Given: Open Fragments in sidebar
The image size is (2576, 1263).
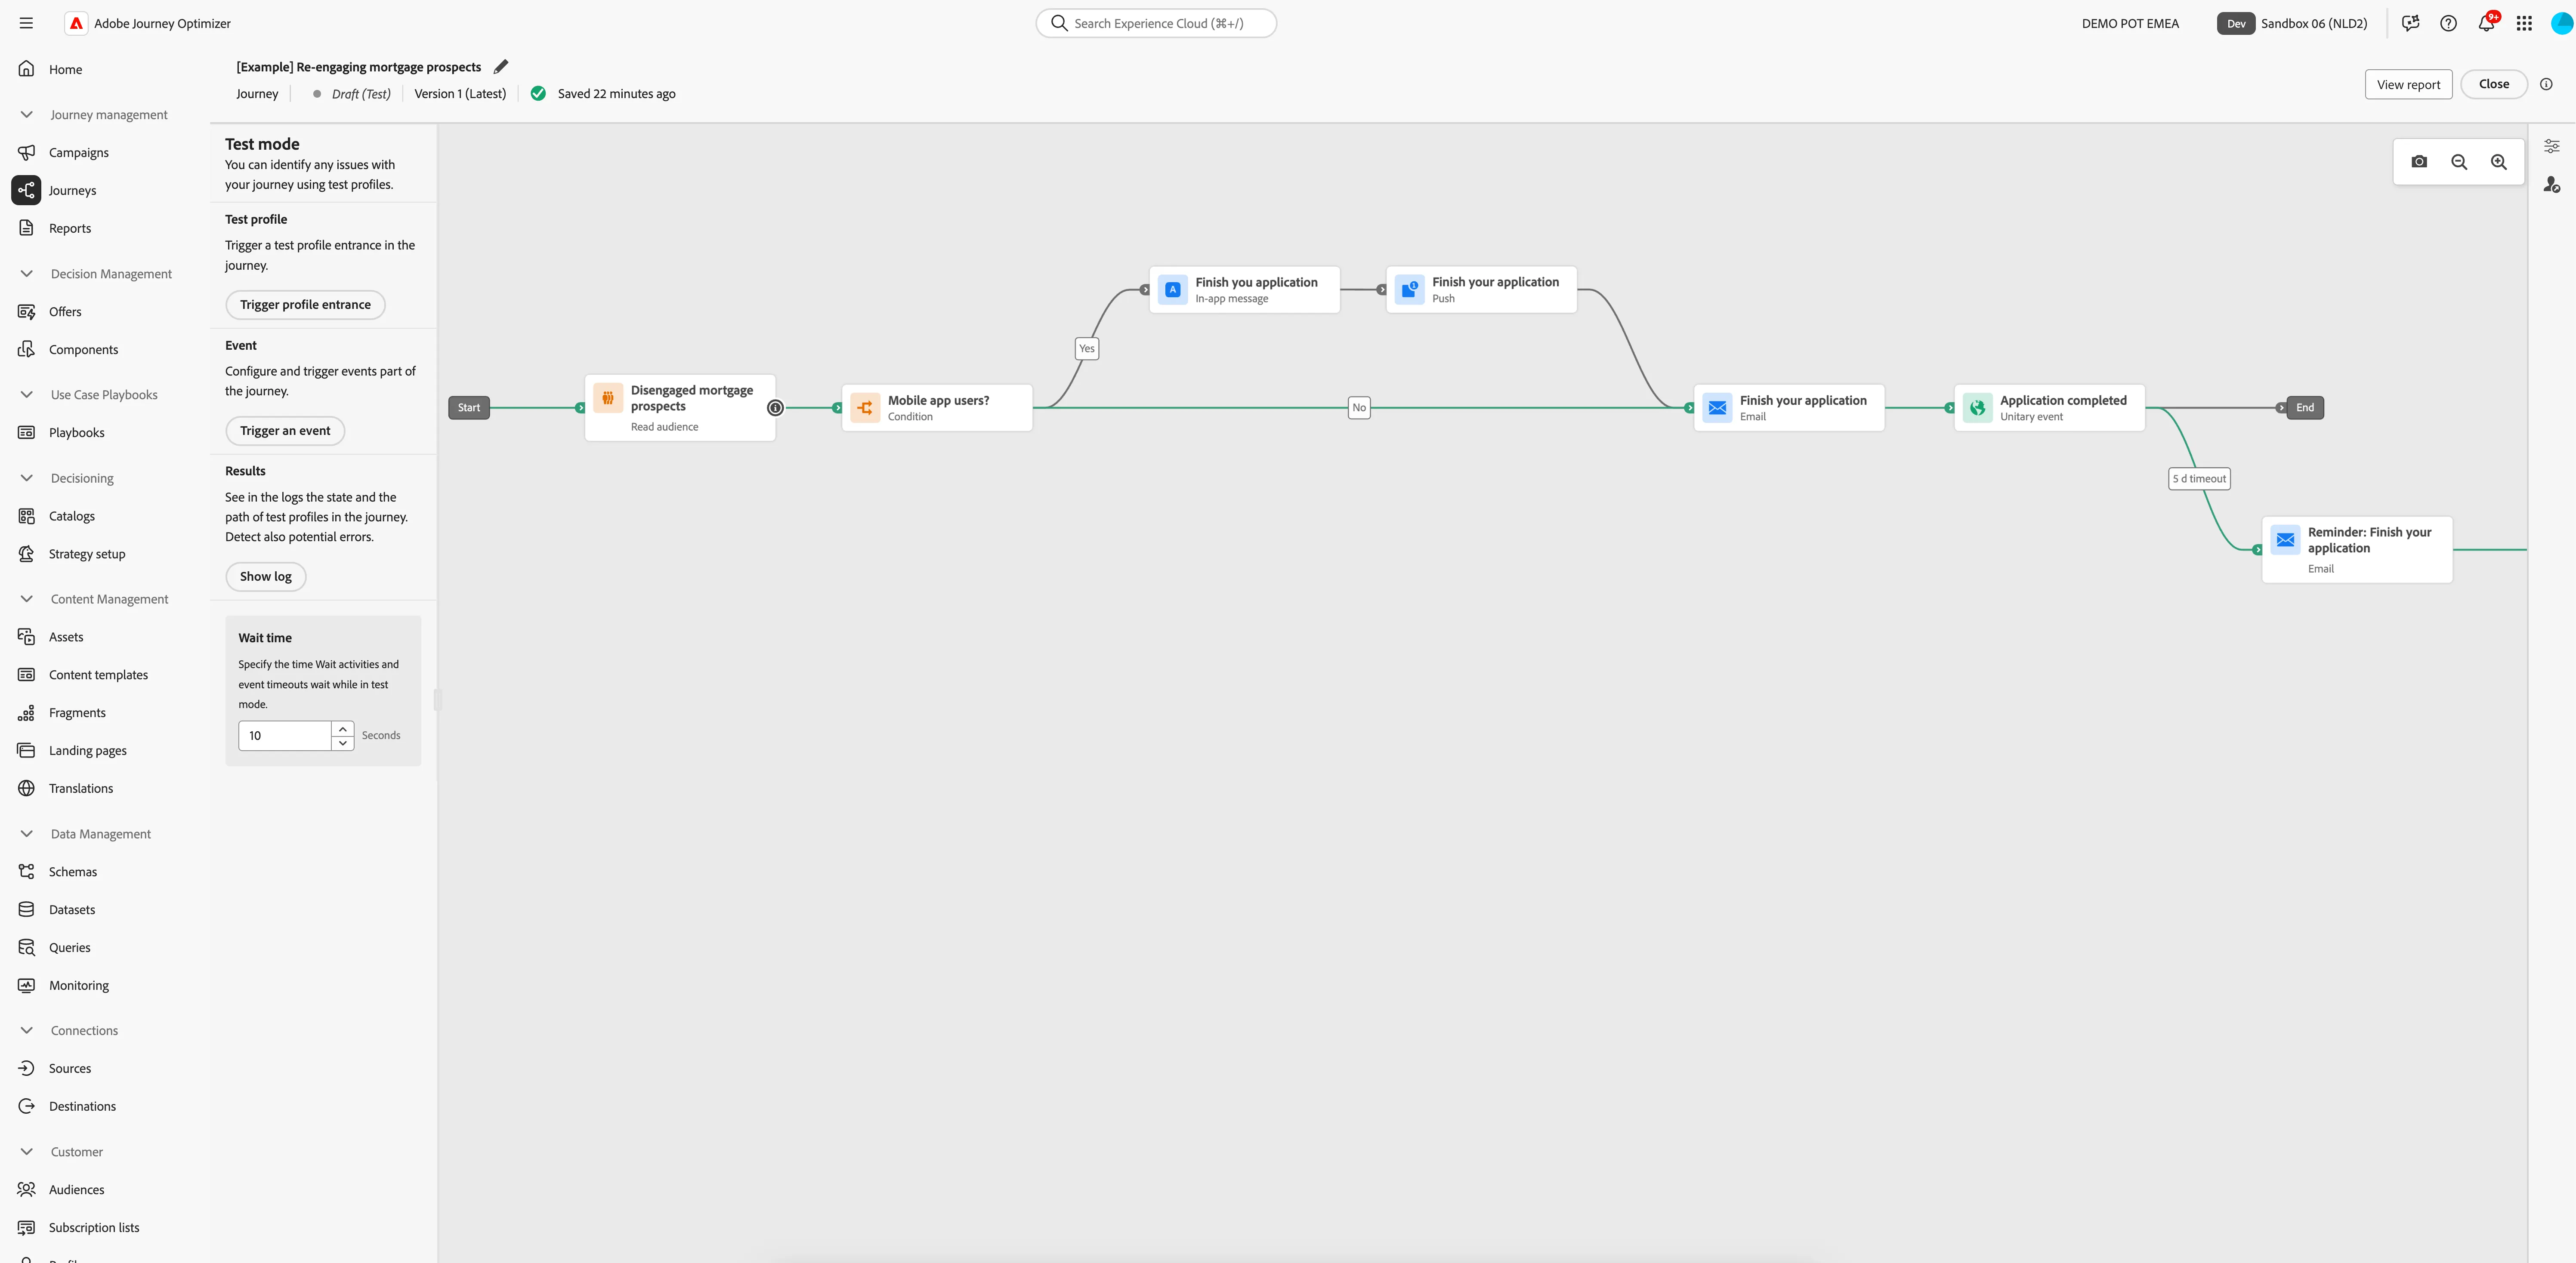Looking at the screenshot, I should [x=77, y=713].
